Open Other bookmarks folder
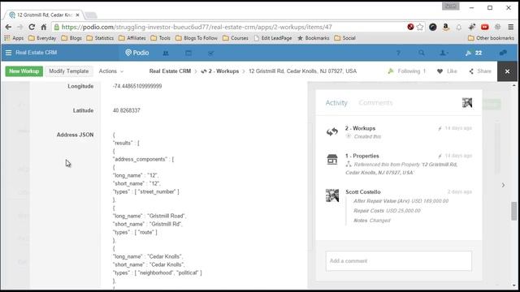Viewport: 520px width, 292px height. [491, 38]
